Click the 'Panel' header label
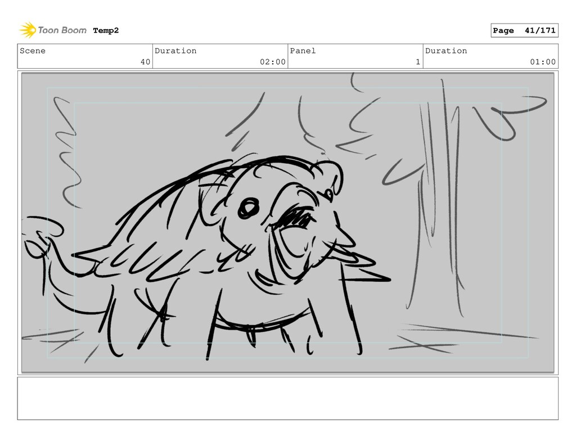576x446 pixels. [x=303, y=51]
